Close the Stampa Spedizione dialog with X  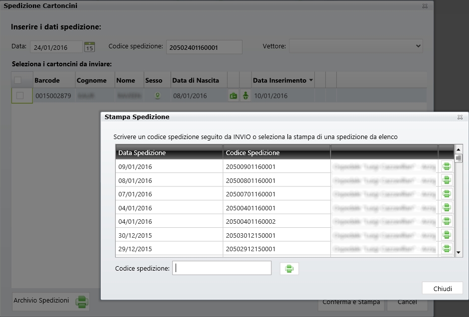coord(460,117)
